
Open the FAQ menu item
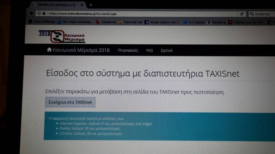(x=149, y=50)
